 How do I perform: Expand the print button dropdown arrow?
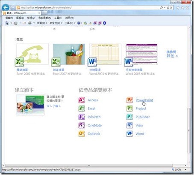[34, 23]
